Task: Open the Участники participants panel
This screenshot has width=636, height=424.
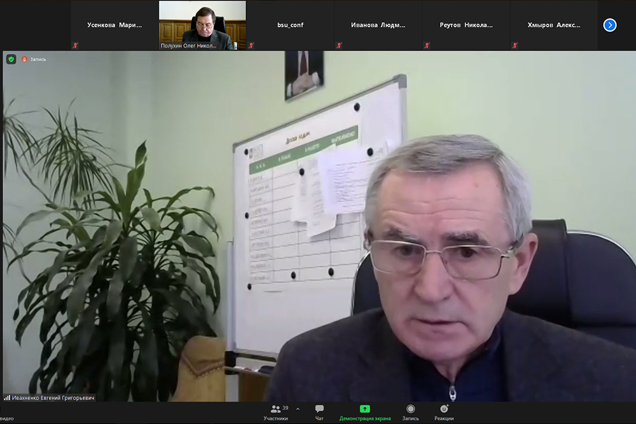Action: [275, 412]
